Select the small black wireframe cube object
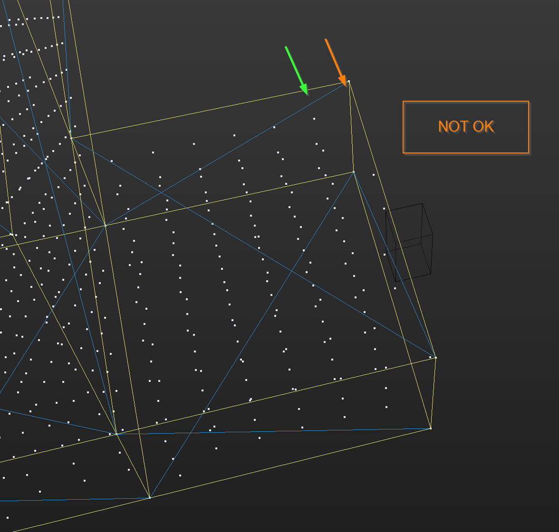Image resolution: width=559 pixels, height=532 pixels. pos(409,242)
